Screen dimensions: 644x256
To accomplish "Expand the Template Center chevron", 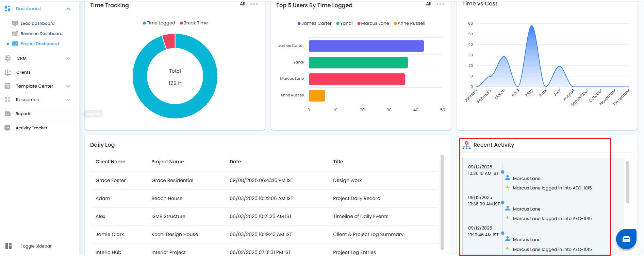I will point(68,86).
